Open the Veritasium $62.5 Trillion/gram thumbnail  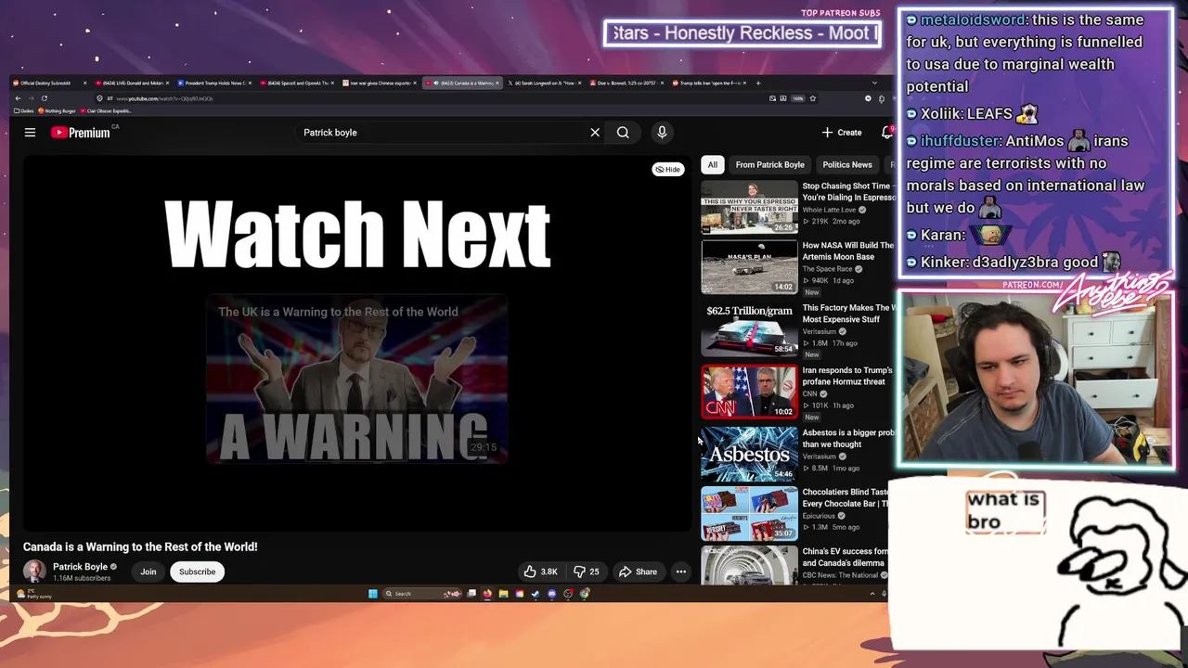749,330
